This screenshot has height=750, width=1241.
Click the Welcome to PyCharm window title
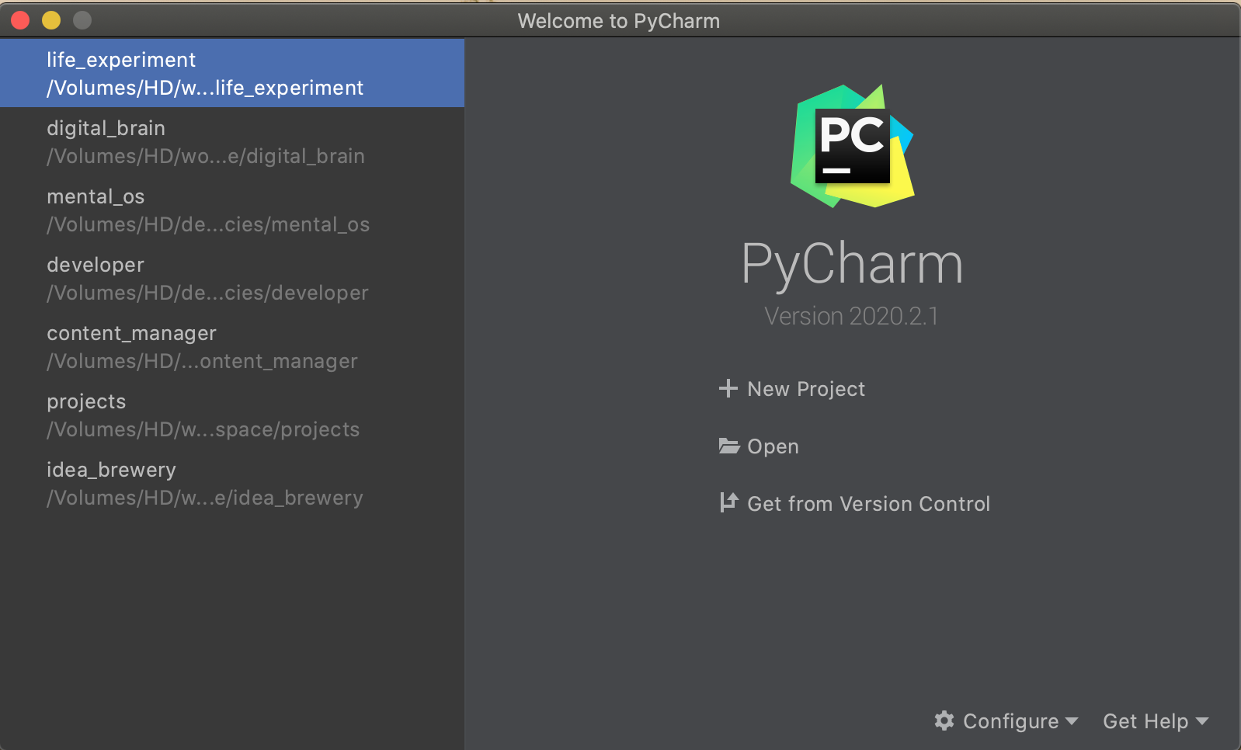619,21
